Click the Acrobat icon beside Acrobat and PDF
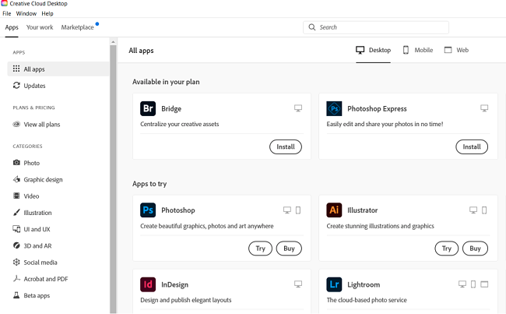 [x=16, y=278]
